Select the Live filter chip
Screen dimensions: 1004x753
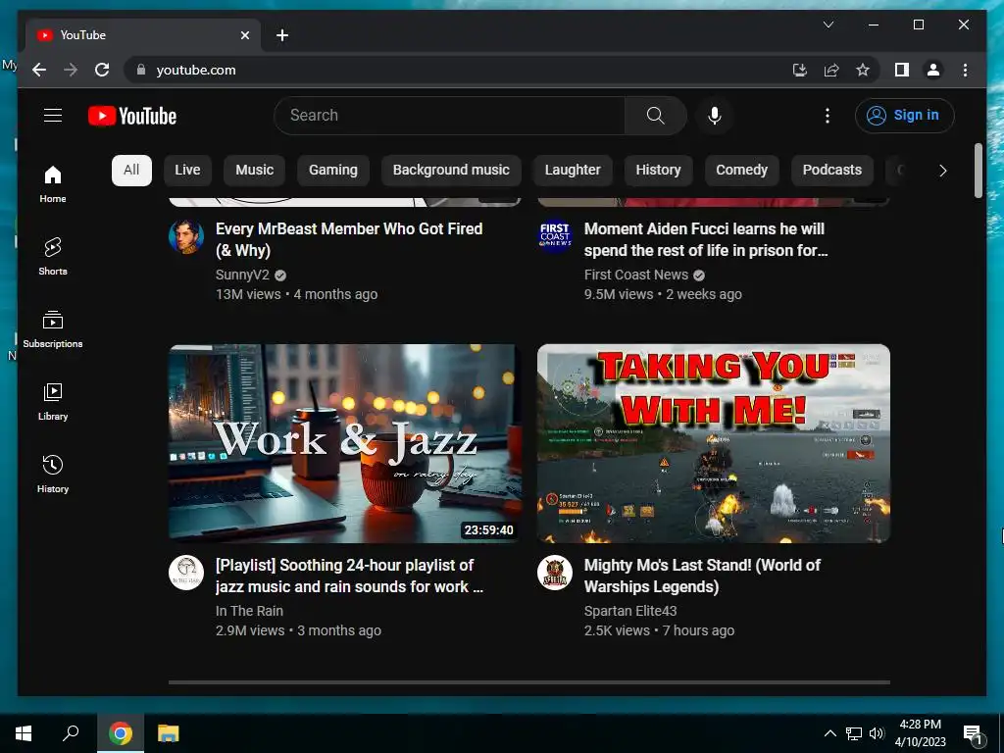point(187,170)
